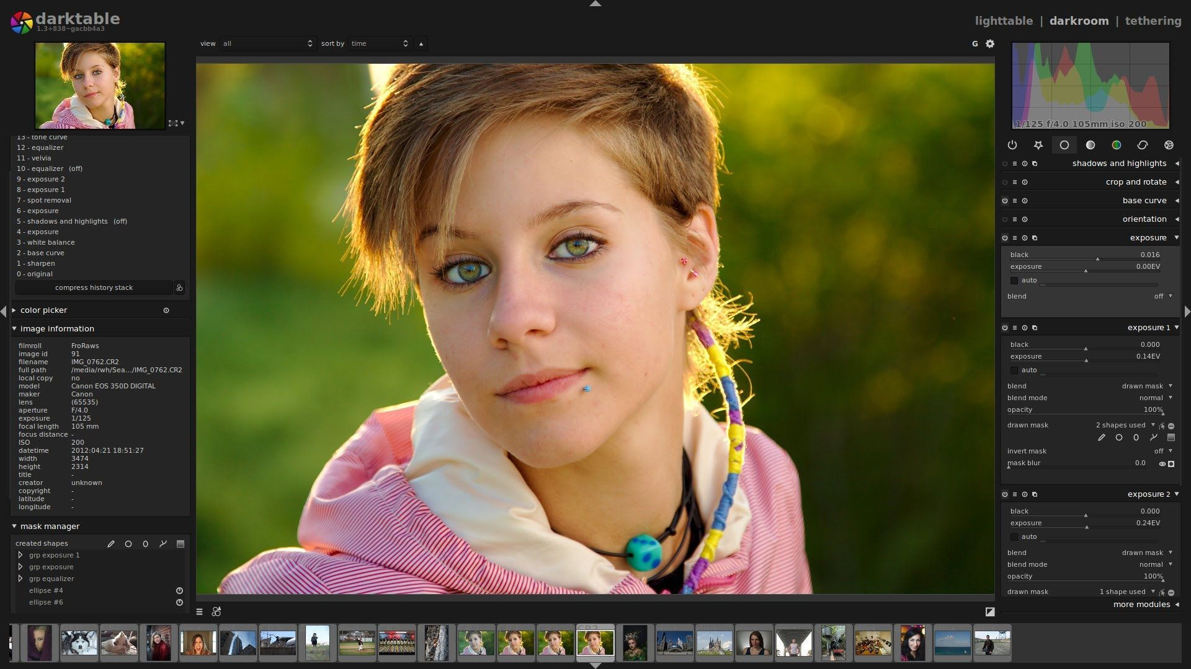Image resolution: width=1191 pixels, height=669 pixels.
Task: Expand the color picker panel
Action: tap(14, 310)
